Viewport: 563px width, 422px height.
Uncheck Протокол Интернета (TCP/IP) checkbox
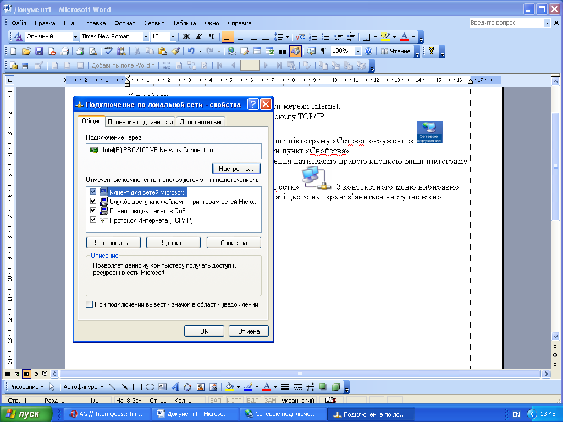pos(93,220)
